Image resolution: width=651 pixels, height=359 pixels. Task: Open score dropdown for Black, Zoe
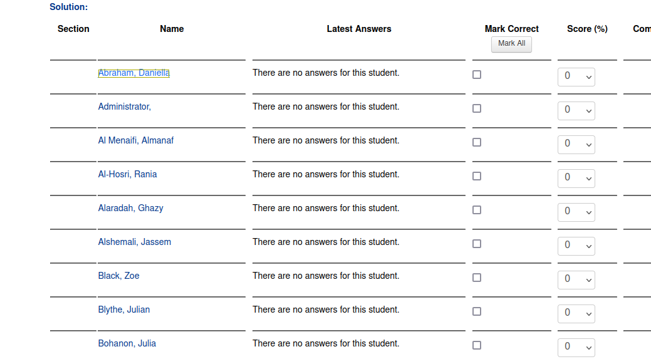(x=576, y=279)
